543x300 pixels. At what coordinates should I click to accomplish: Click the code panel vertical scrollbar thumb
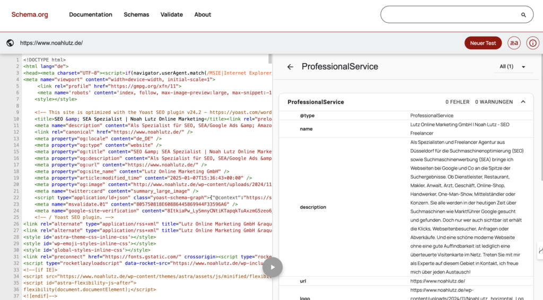(x=270, y=59)
